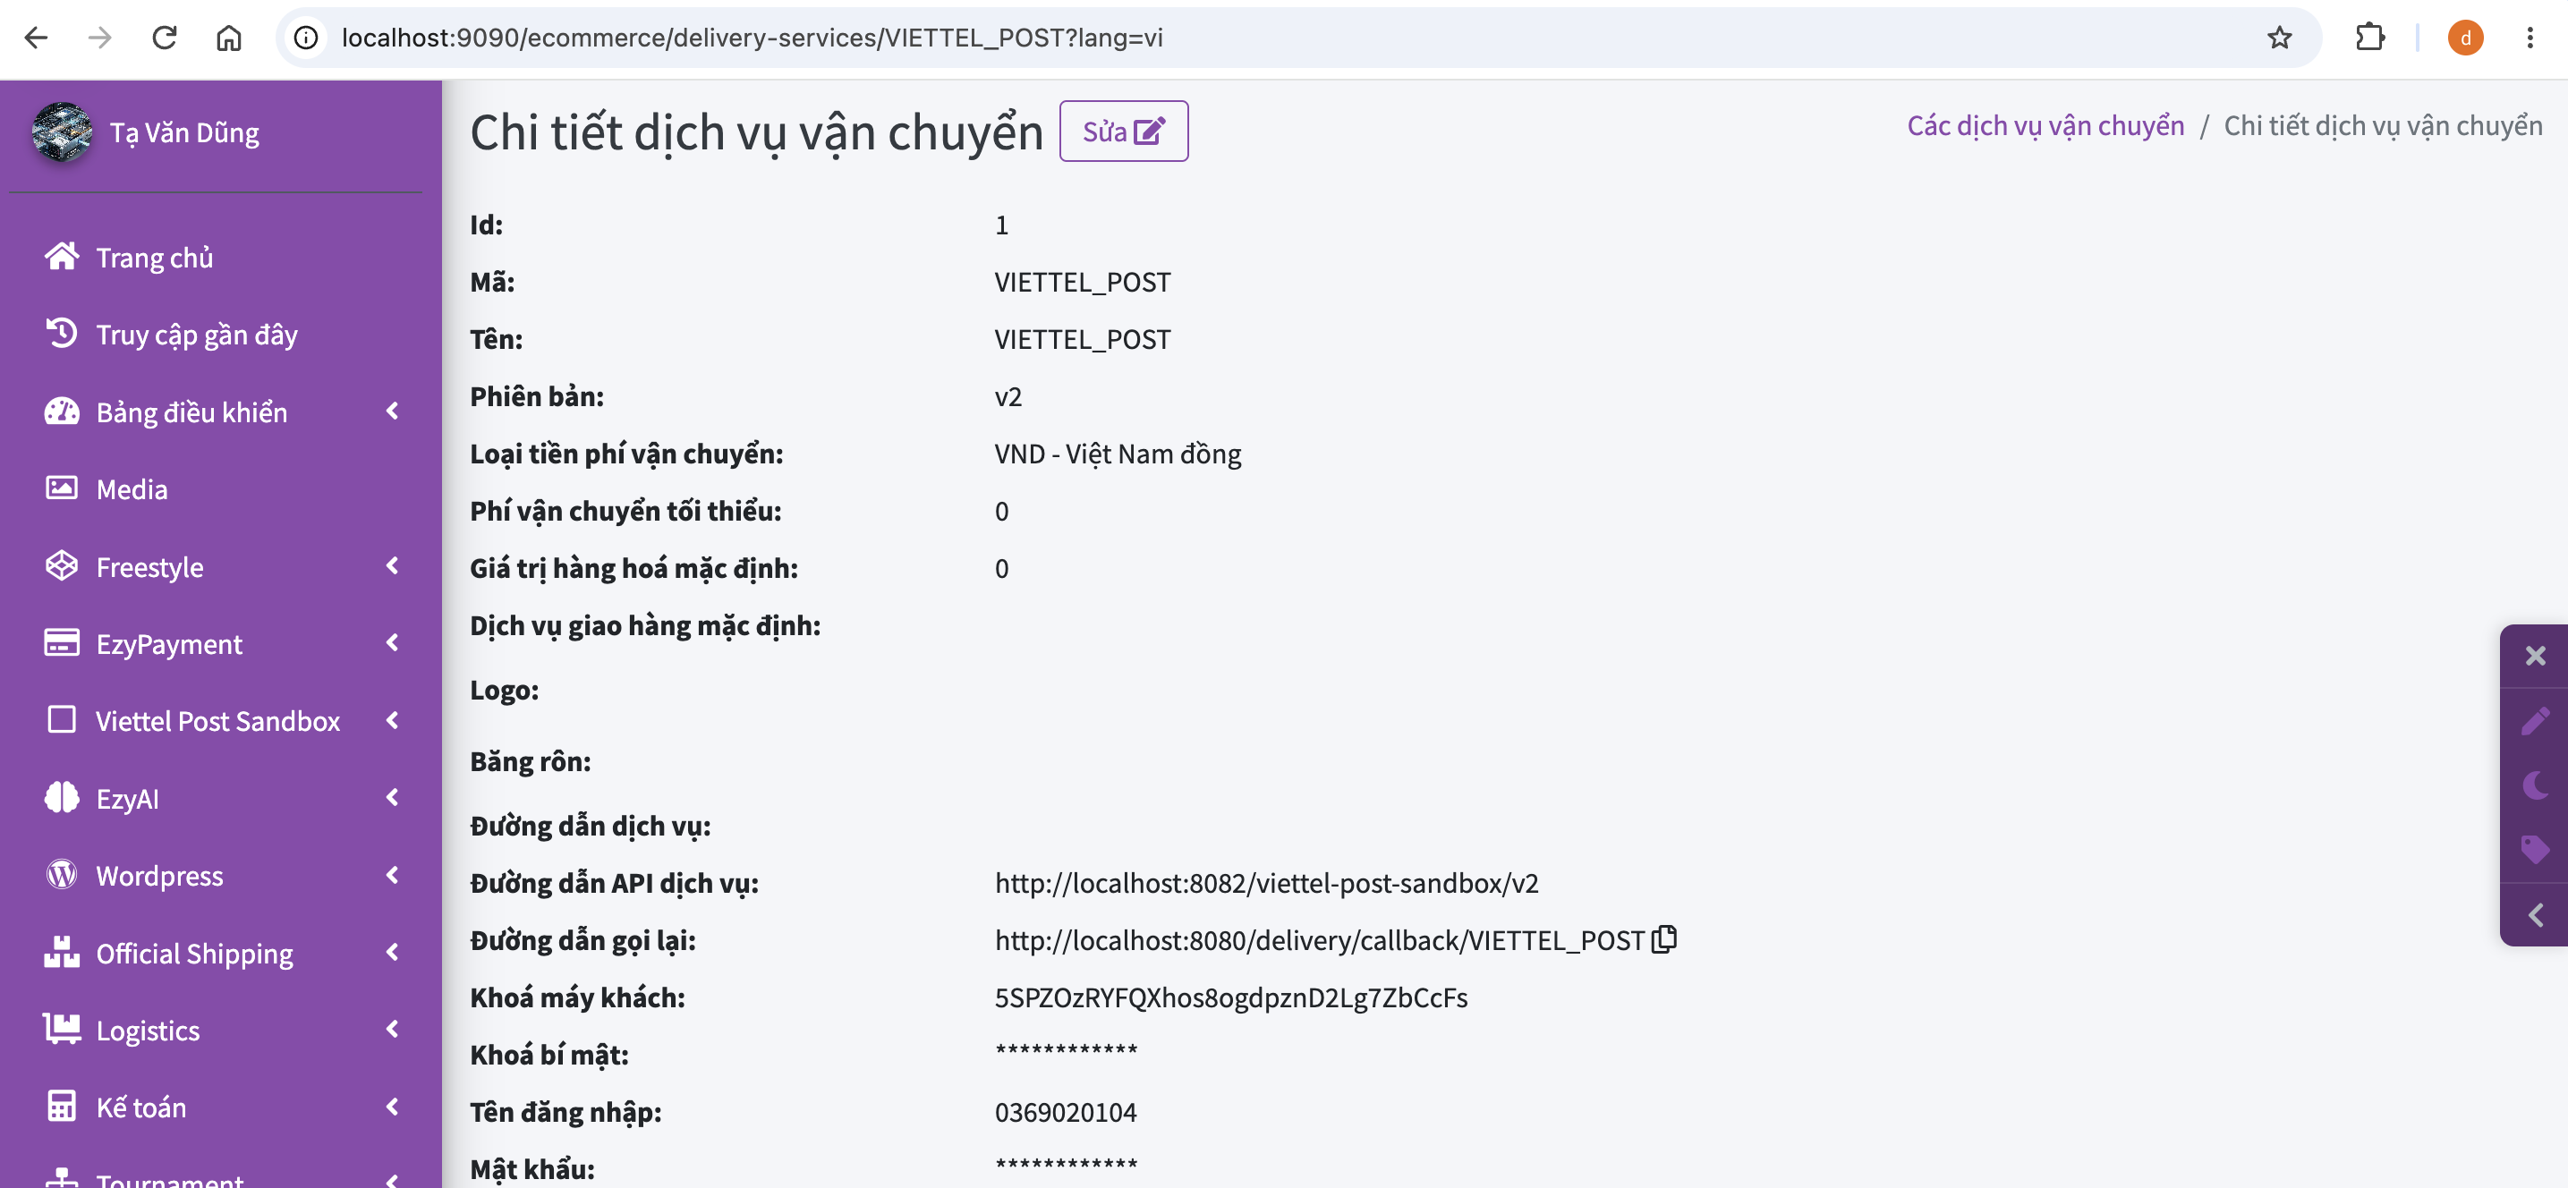Open the Chrome profile avatar 'd'
Screen dimensions: 2568x1188
click(2464, 38)
